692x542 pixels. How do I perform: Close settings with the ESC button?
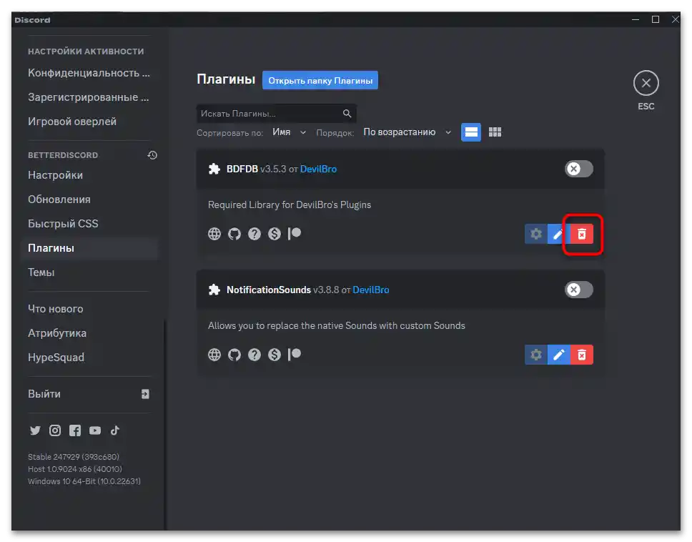(x=646, y=83)
